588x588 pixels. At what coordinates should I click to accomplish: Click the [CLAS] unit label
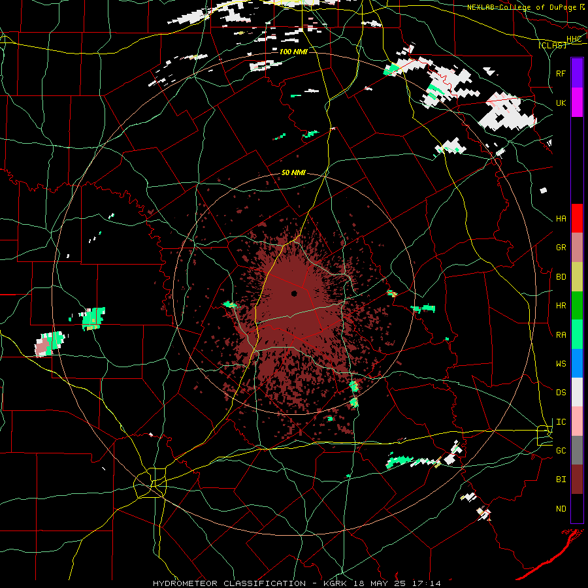click(552, 45)
